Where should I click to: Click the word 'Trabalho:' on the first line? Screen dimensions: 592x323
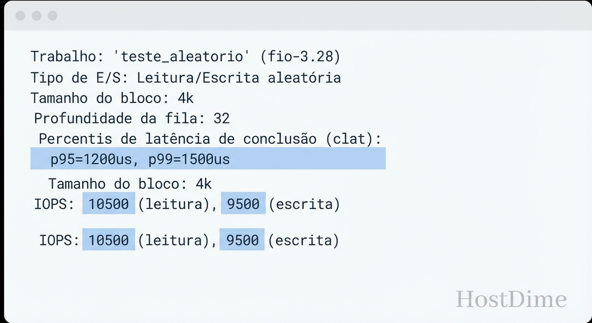(x=63, y=56)
